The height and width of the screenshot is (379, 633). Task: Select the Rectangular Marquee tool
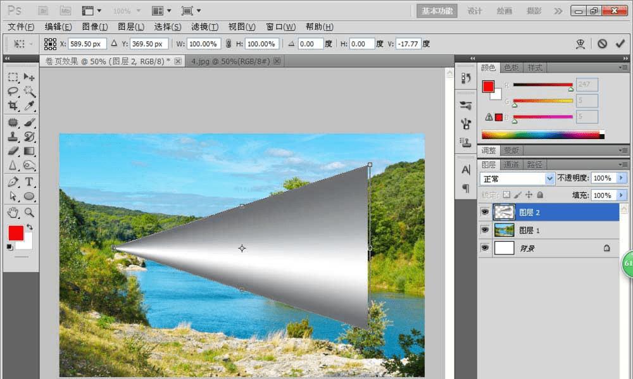pyautogui.click(x=13, y=77)
